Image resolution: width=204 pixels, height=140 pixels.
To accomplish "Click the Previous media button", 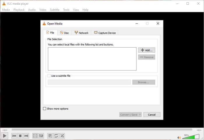I will pos(14,136).
